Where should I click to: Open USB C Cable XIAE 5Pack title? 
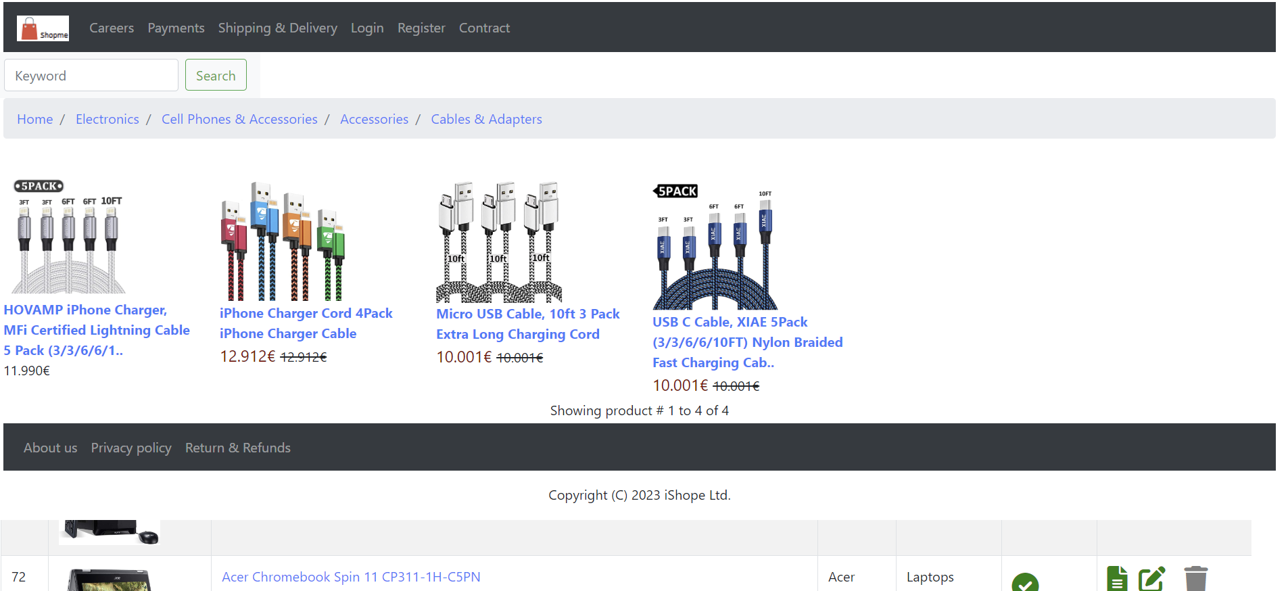(747, 342)
